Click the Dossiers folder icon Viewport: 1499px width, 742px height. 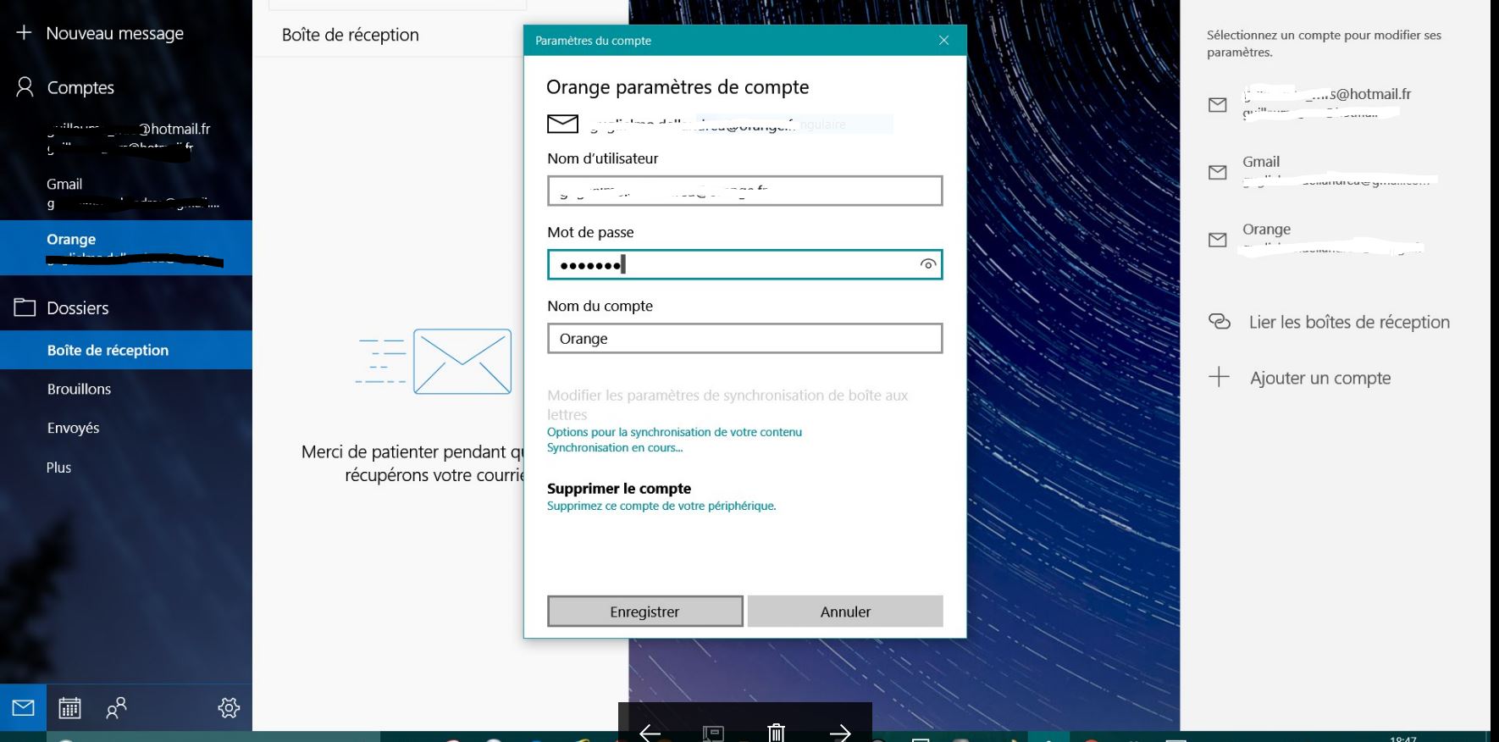[25, 307]
